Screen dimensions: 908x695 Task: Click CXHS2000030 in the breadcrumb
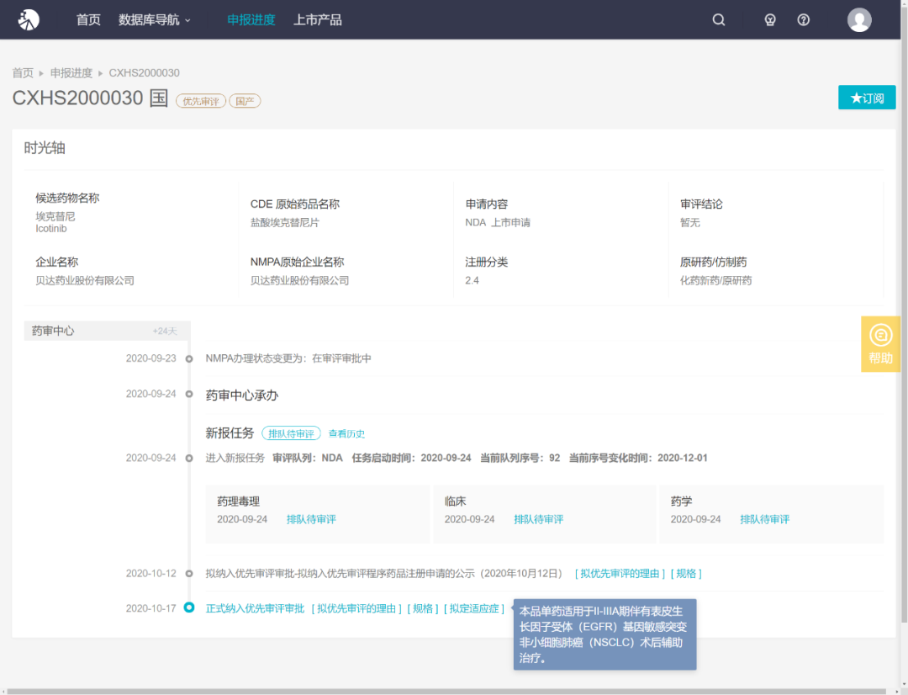(145, 73)
